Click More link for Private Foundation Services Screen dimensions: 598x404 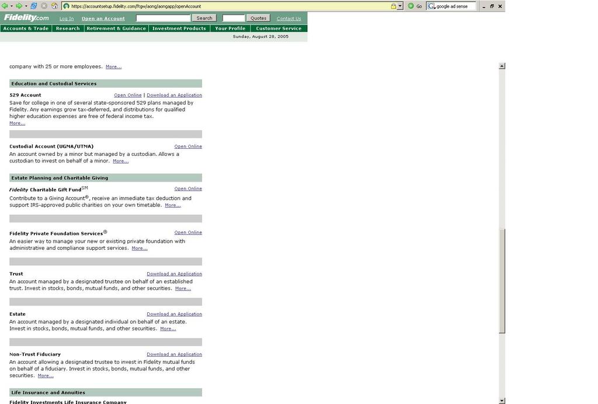[140, 249]
